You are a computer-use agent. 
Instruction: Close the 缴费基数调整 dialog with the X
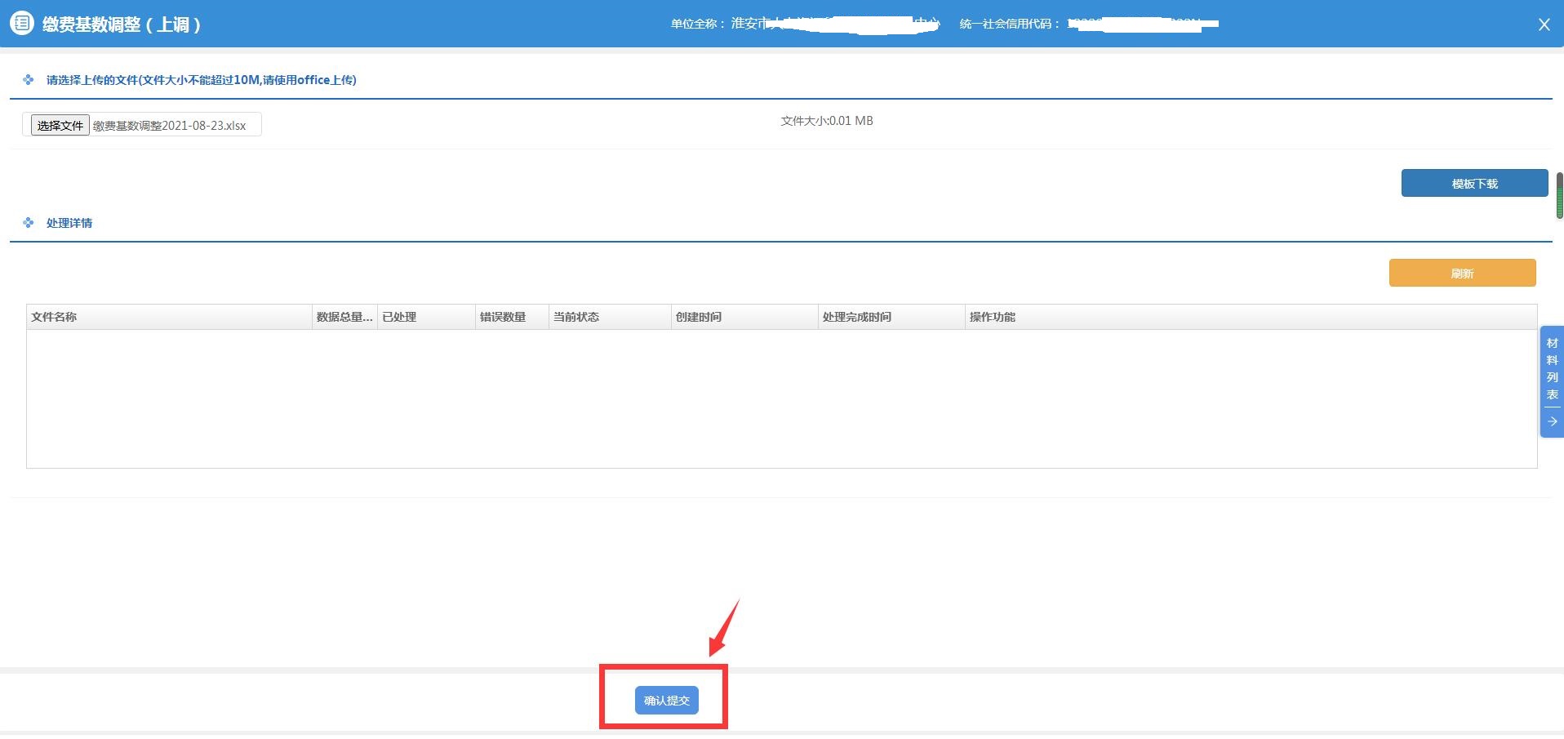coord(1544,24)
